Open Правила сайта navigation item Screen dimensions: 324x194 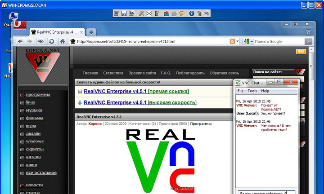tap(142, 73)
